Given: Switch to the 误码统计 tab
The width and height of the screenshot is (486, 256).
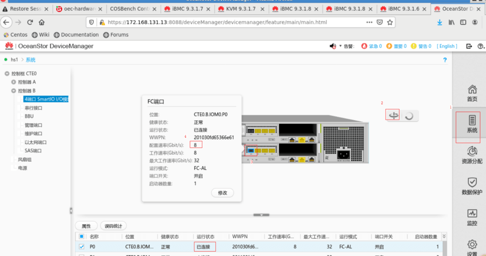Looking at the screenshot, I should click(114, 226).
